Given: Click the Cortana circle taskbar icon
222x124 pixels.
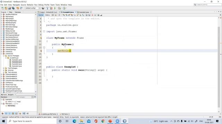Looking at the screenshot, I should 60,121.
